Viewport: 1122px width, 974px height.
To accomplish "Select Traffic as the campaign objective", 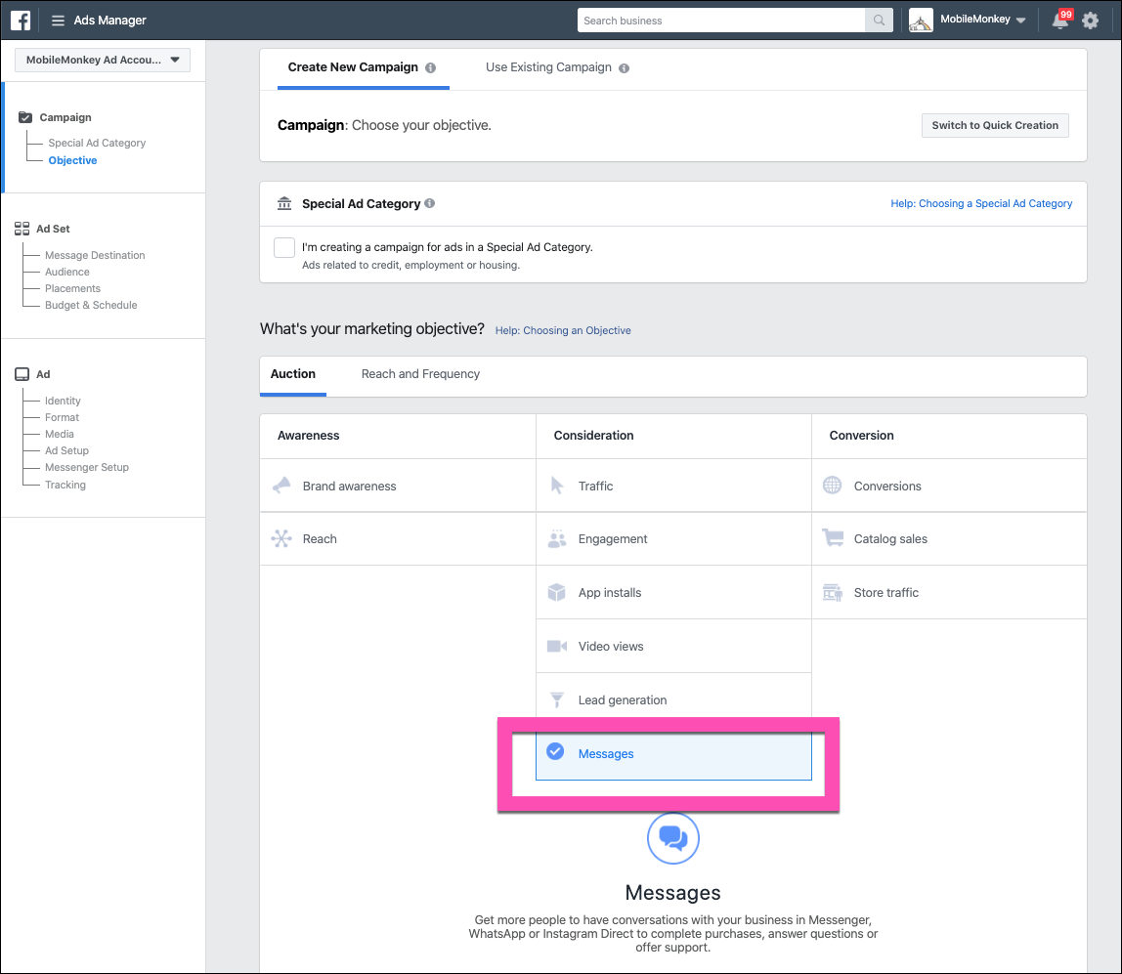I will 596,486.
